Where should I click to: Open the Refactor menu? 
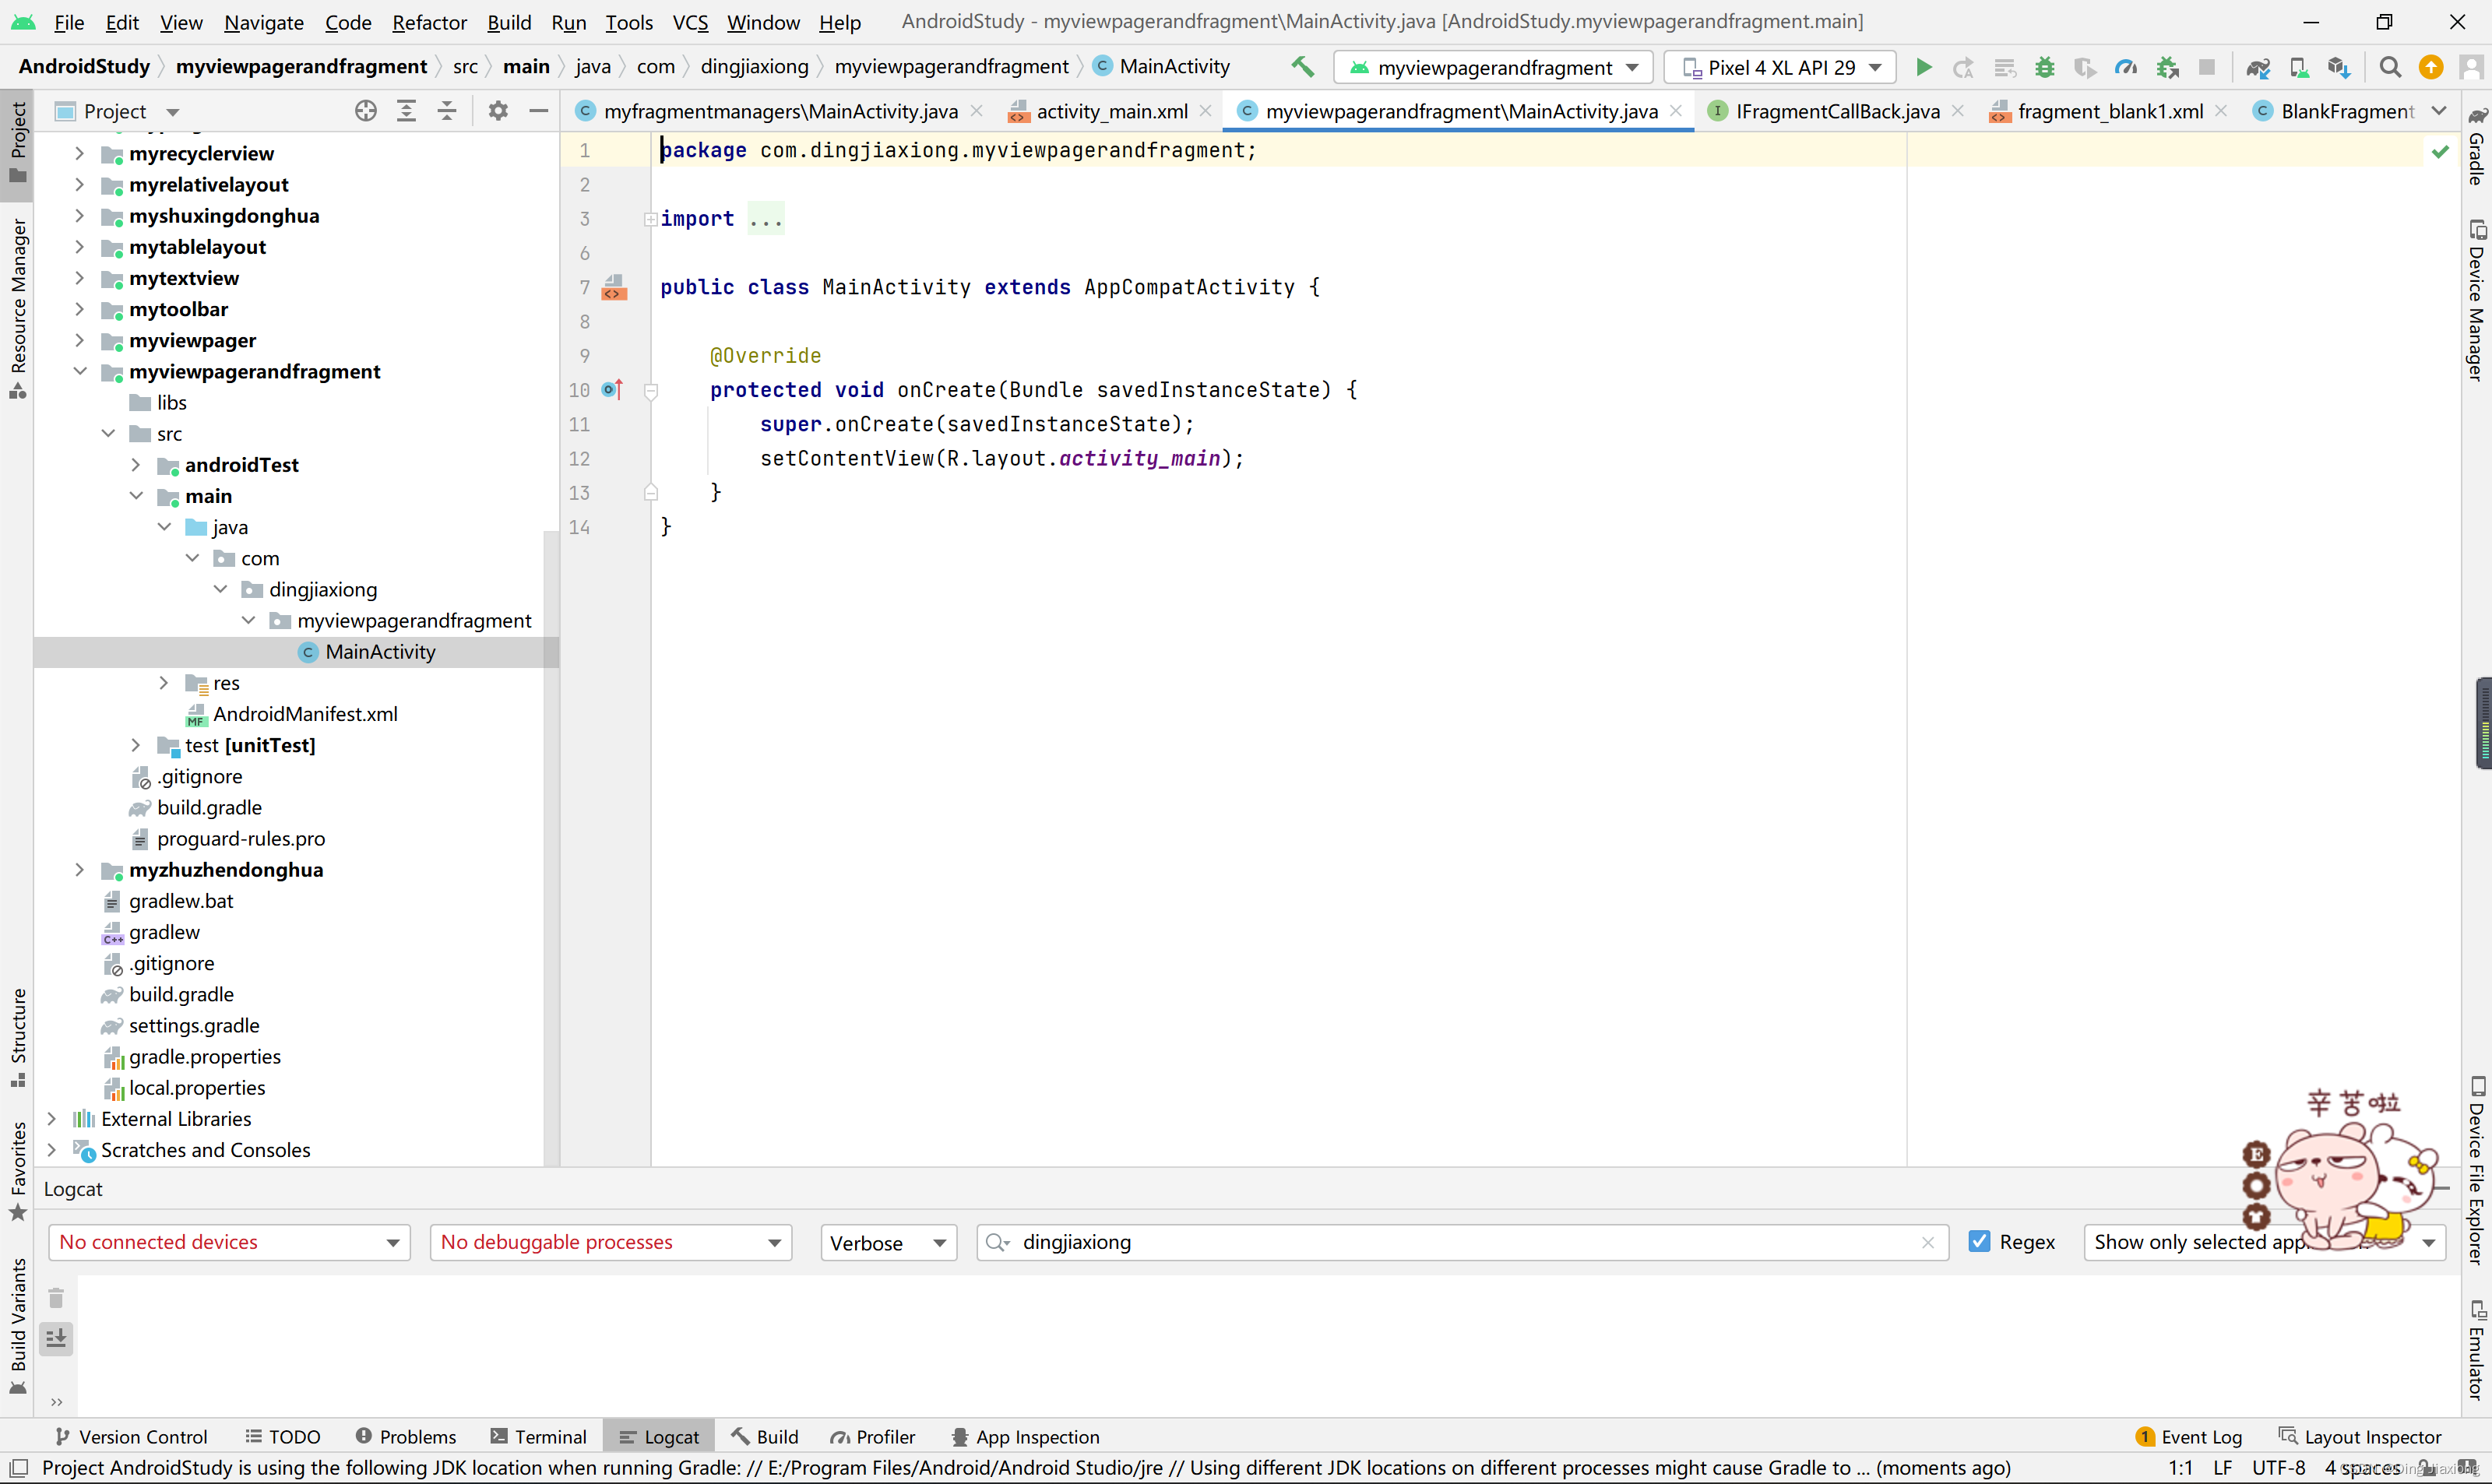coord(429,22)
